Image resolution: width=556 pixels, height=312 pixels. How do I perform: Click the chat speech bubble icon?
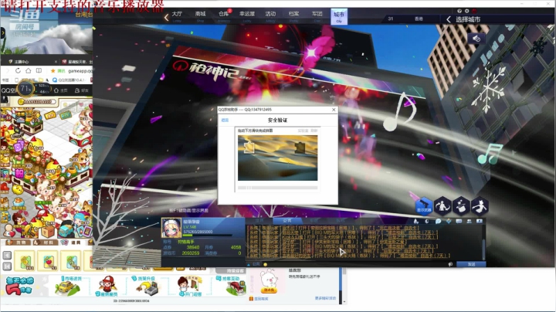439,221
